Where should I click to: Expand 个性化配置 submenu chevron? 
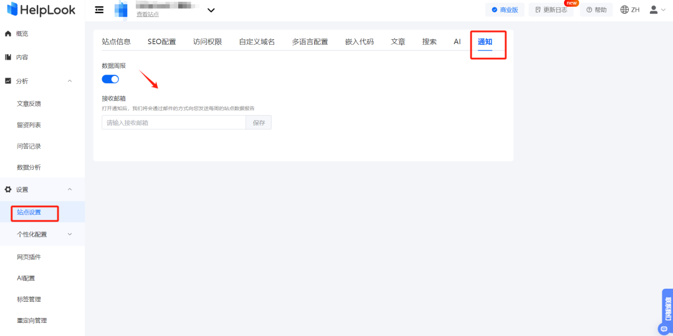[x=70, y=234]
